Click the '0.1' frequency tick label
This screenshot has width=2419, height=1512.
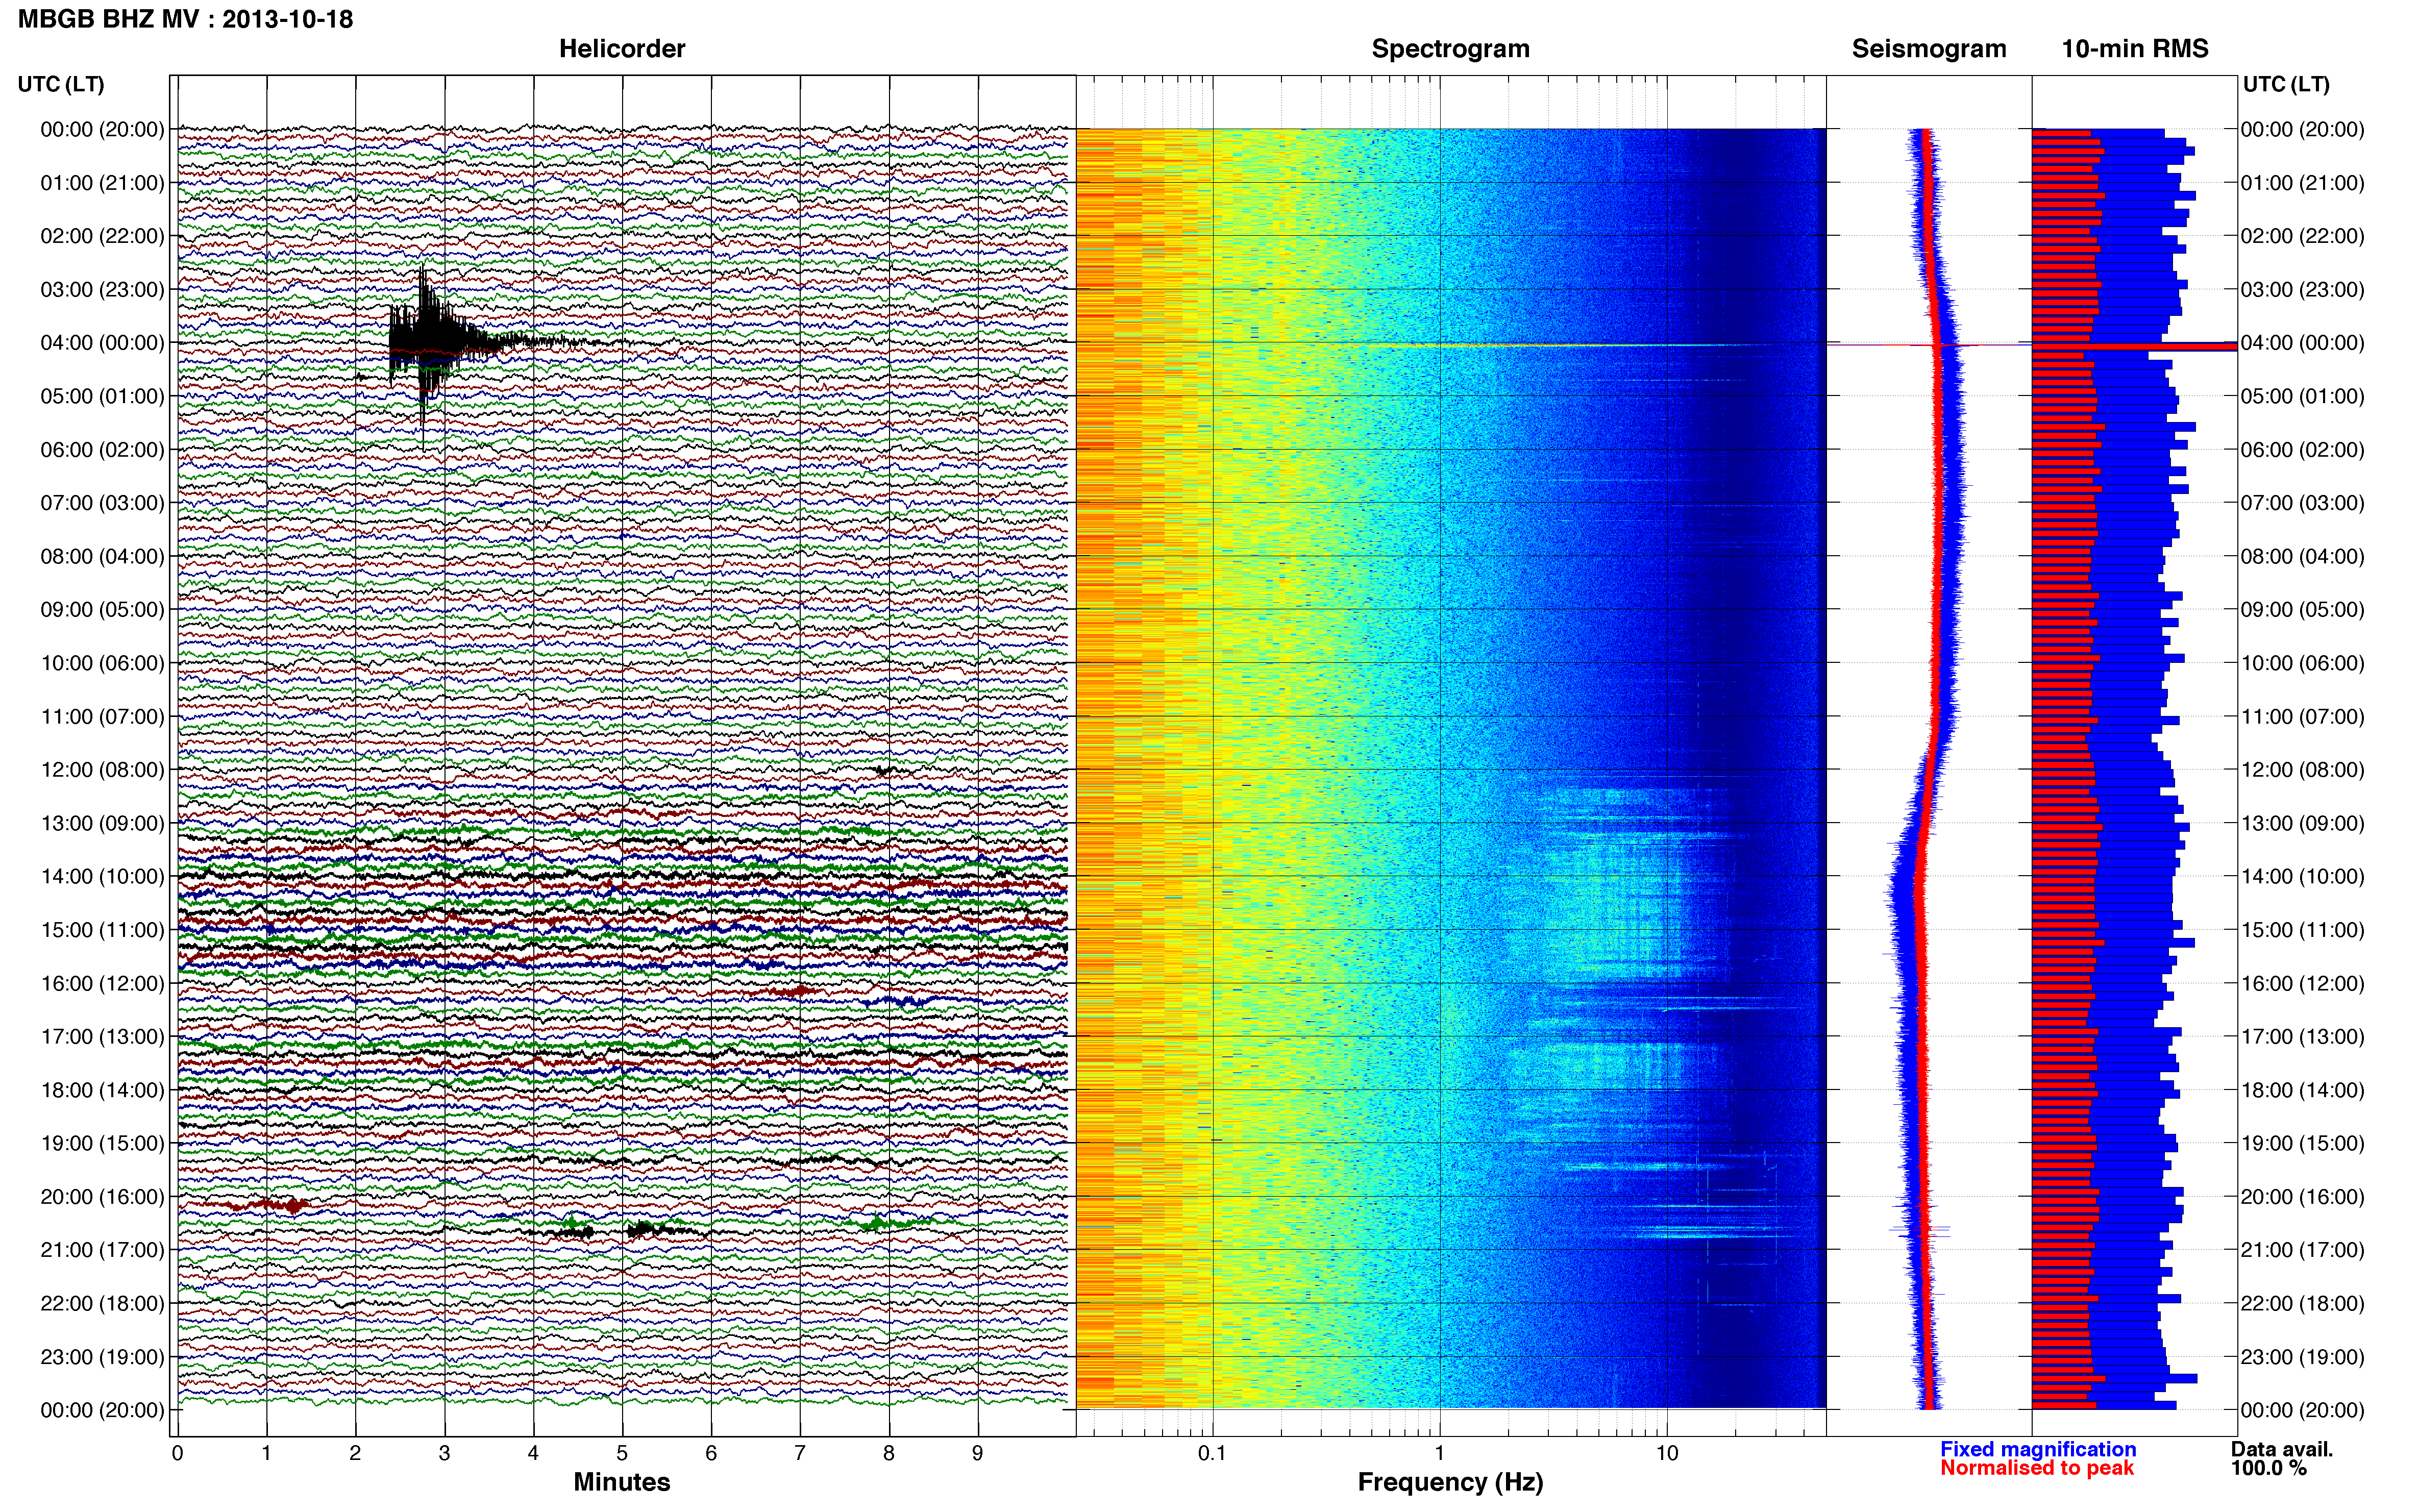[x=1212, y=1453]
